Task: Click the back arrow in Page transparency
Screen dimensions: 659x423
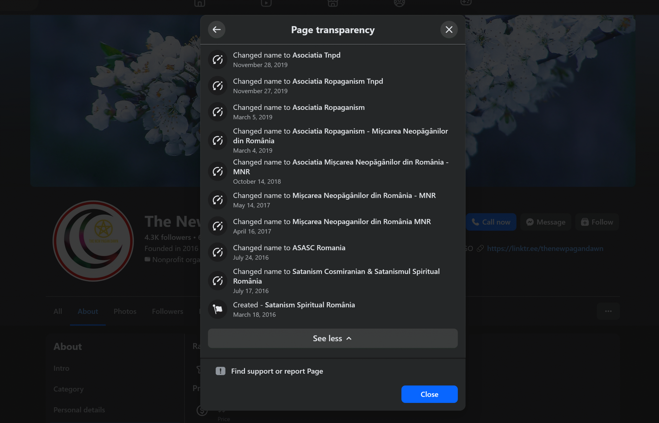Action: coord(216,30)
